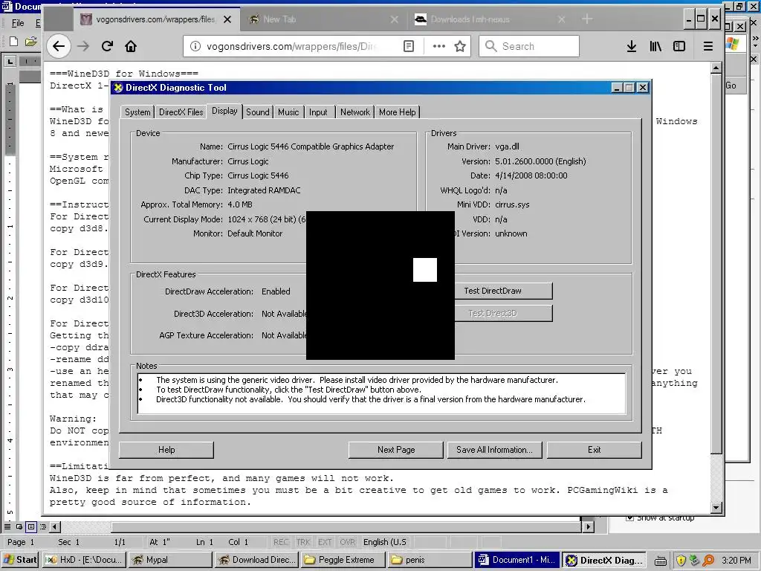
Task: Click Word horizontal scrollbar right arrow
Action: point(589,526)
